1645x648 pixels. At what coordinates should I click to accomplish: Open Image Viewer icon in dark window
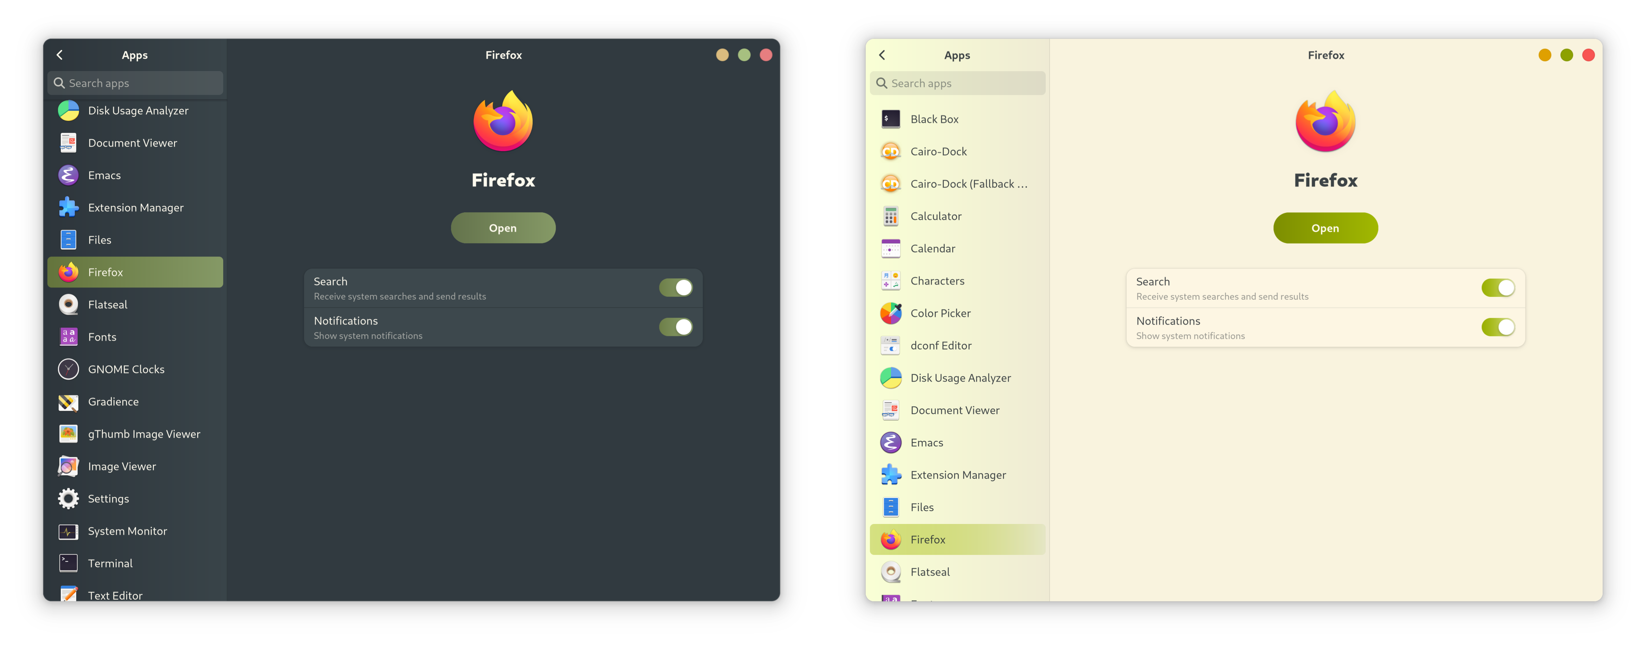(68, 466)
